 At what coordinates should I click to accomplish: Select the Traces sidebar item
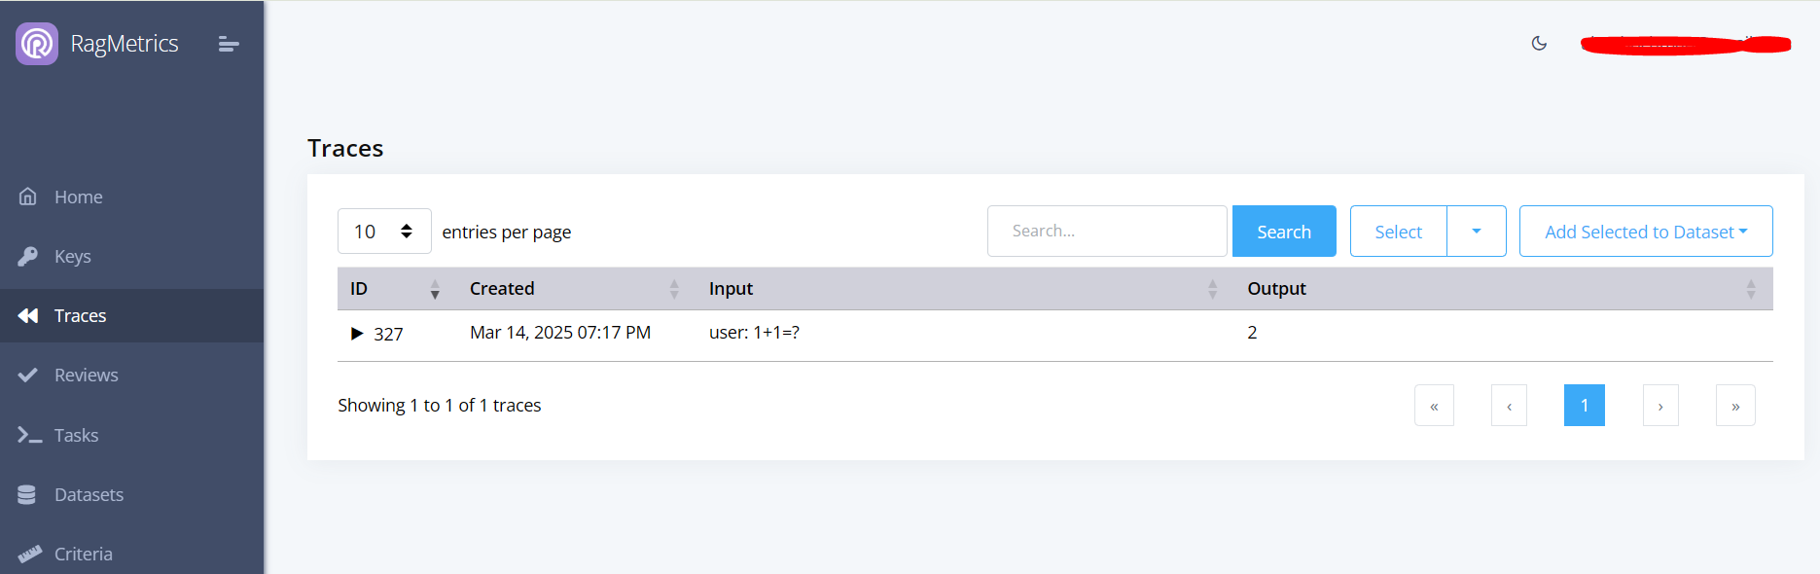tap(131, 315)
